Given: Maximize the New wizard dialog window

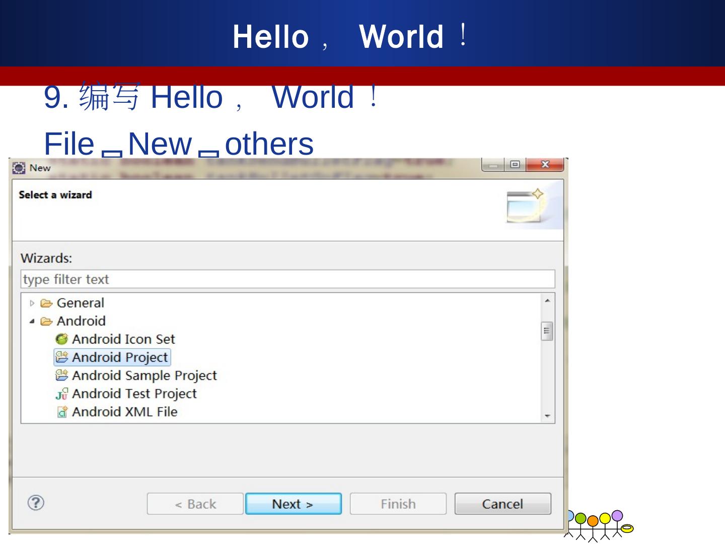Looking at the screenshot, I should (x=515, y=165).
